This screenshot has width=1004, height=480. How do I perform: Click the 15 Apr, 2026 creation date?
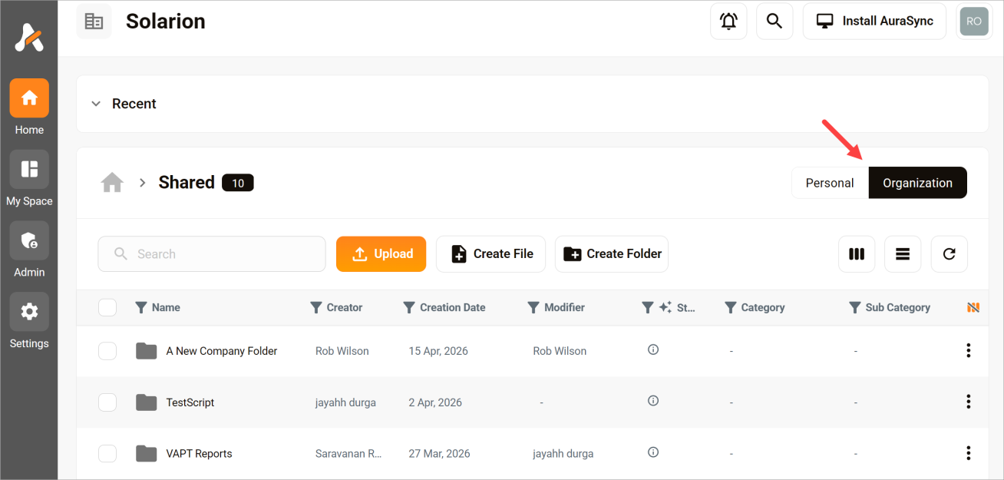[x=438, y=351]
